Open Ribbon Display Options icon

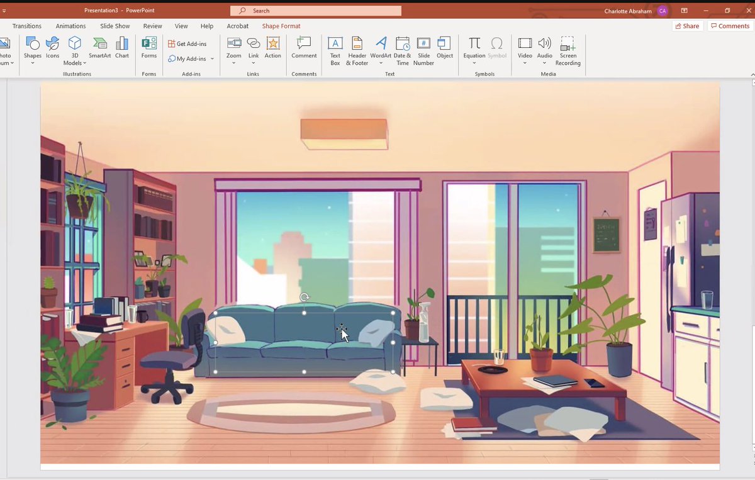685,11
